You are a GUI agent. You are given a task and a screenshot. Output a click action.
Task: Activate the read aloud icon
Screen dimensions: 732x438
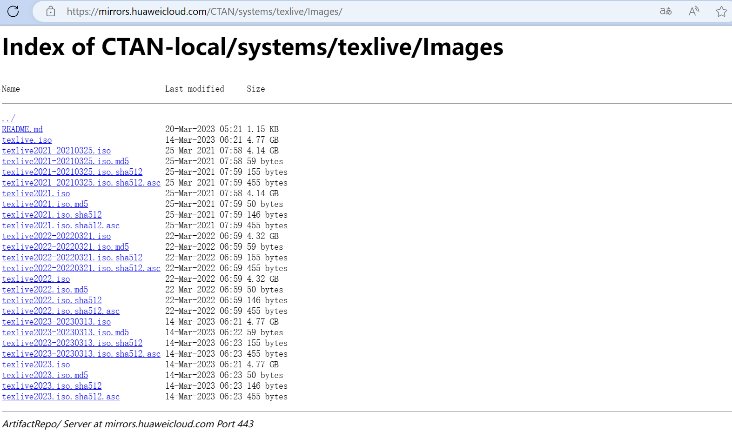(x=693, y=12)
